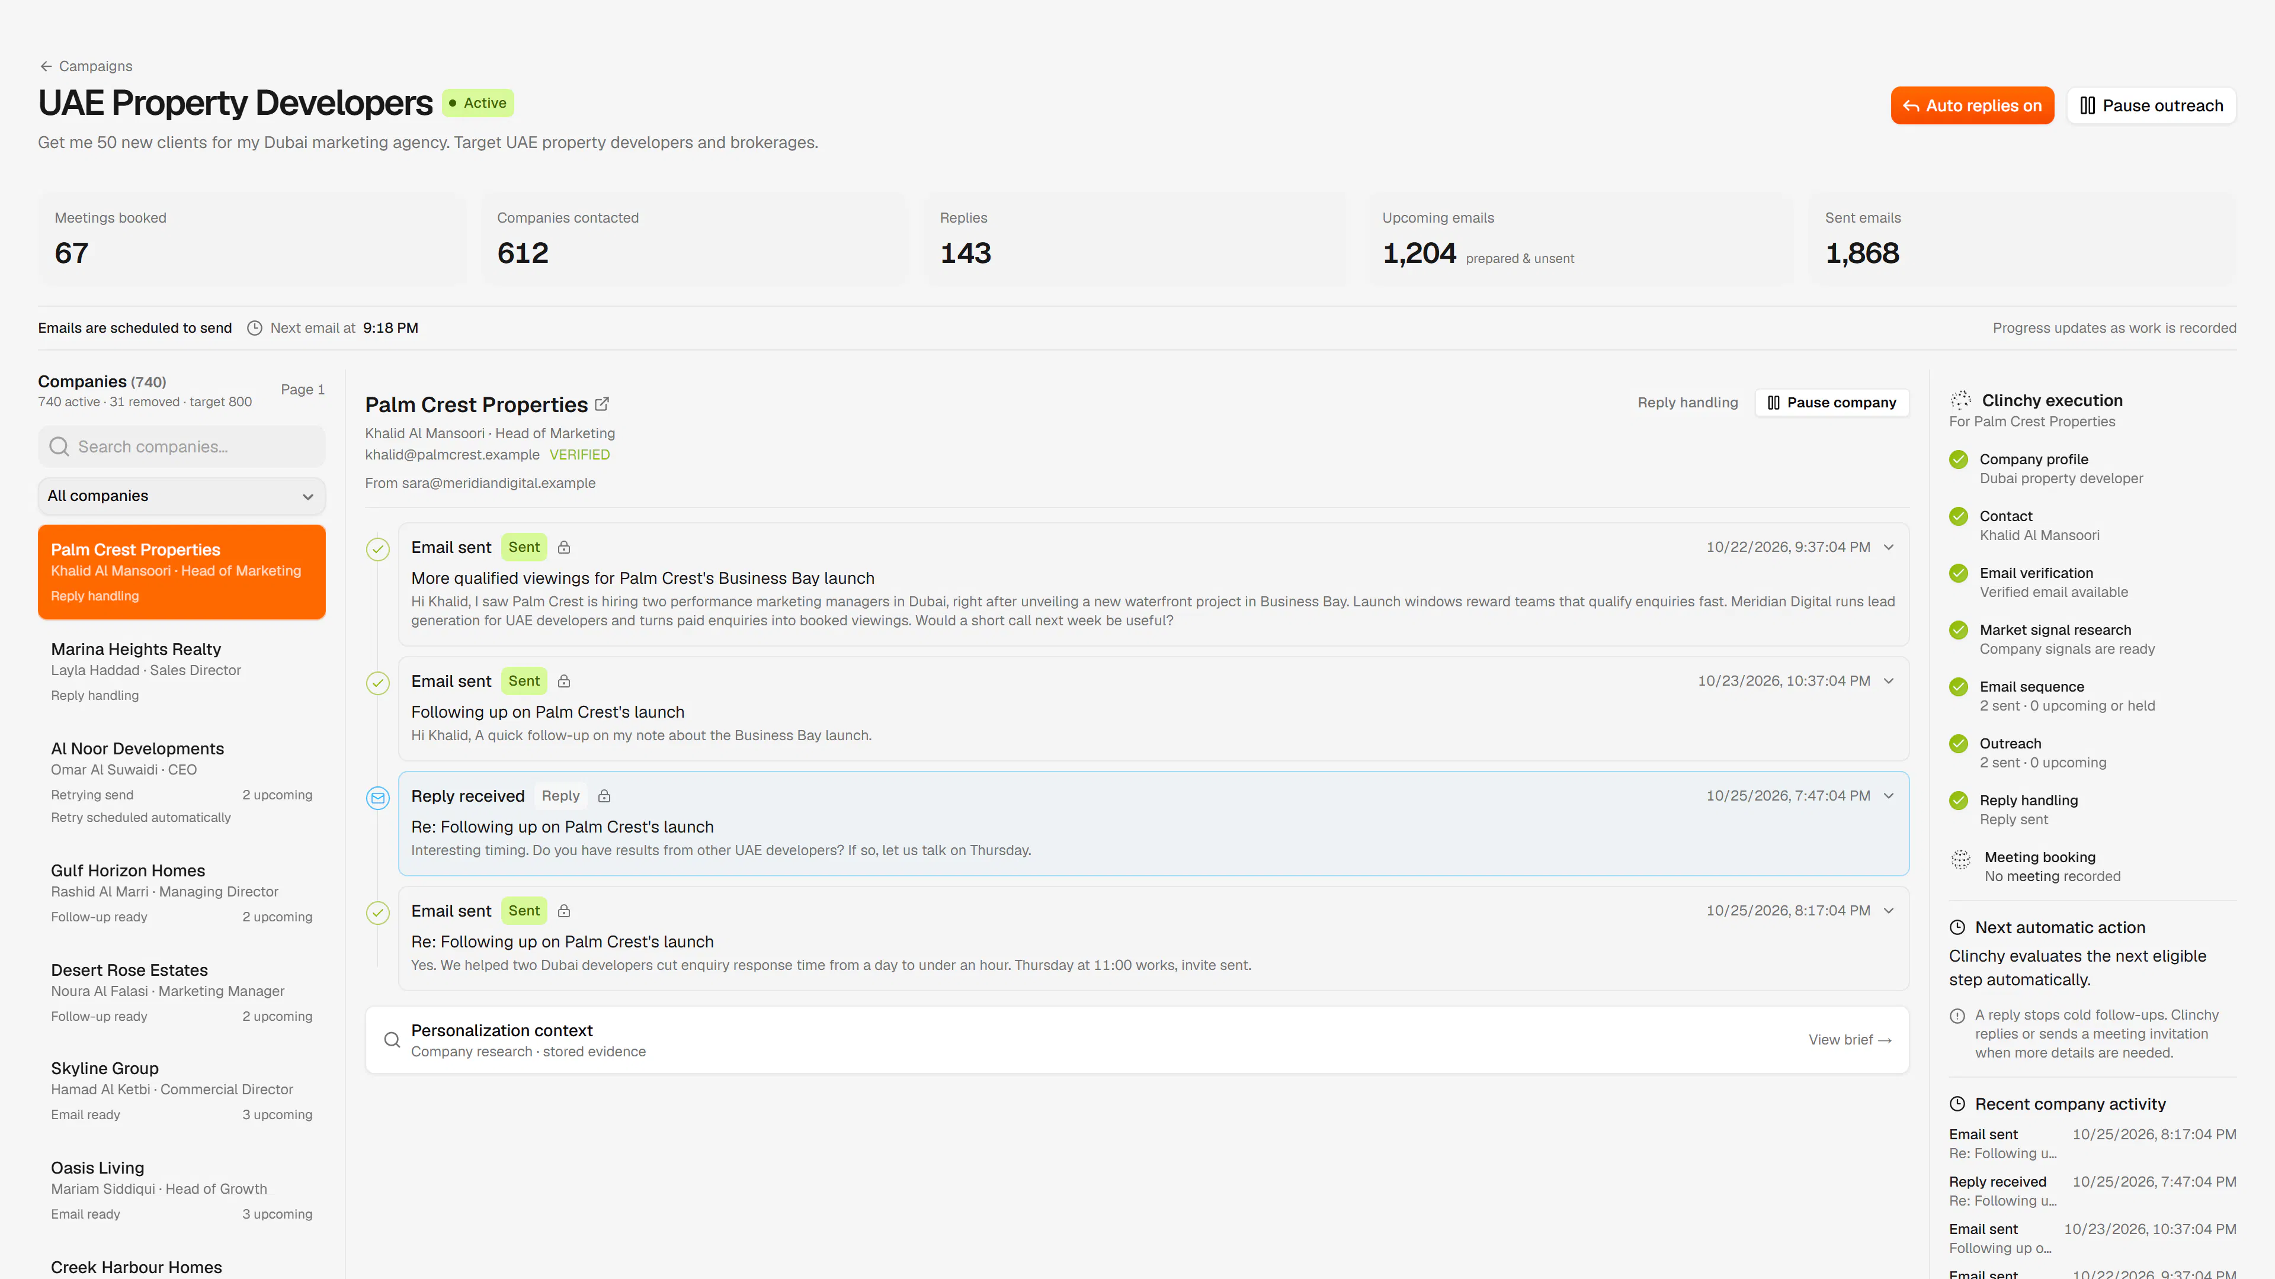Image resolution: width=2275 pixels, height=1279 pixels.
Task: Click the Reply handling label near Pause company
Action: point(1688,403)
